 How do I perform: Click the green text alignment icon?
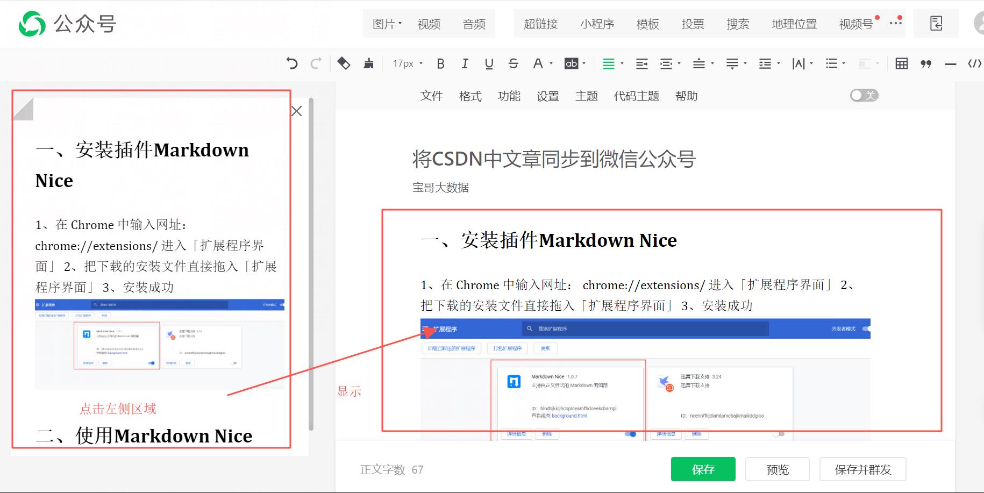coord(608,63)
